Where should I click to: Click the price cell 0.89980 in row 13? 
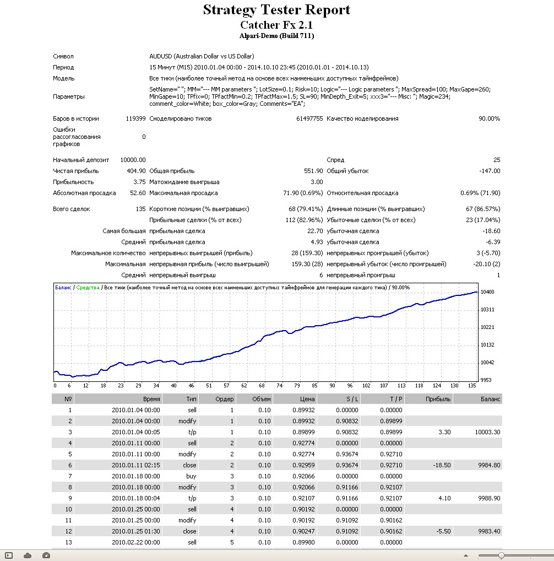tap(303, 542)
